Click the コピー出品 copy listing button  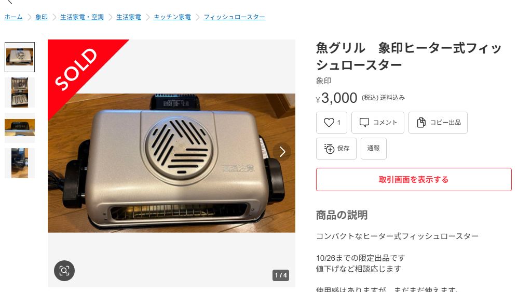click(x=438, y=123)
